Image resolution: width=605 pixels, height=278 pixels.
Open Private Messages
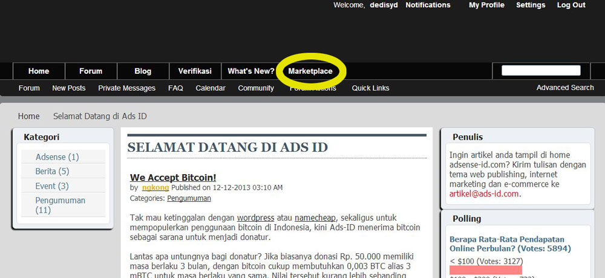click(126, 88)
